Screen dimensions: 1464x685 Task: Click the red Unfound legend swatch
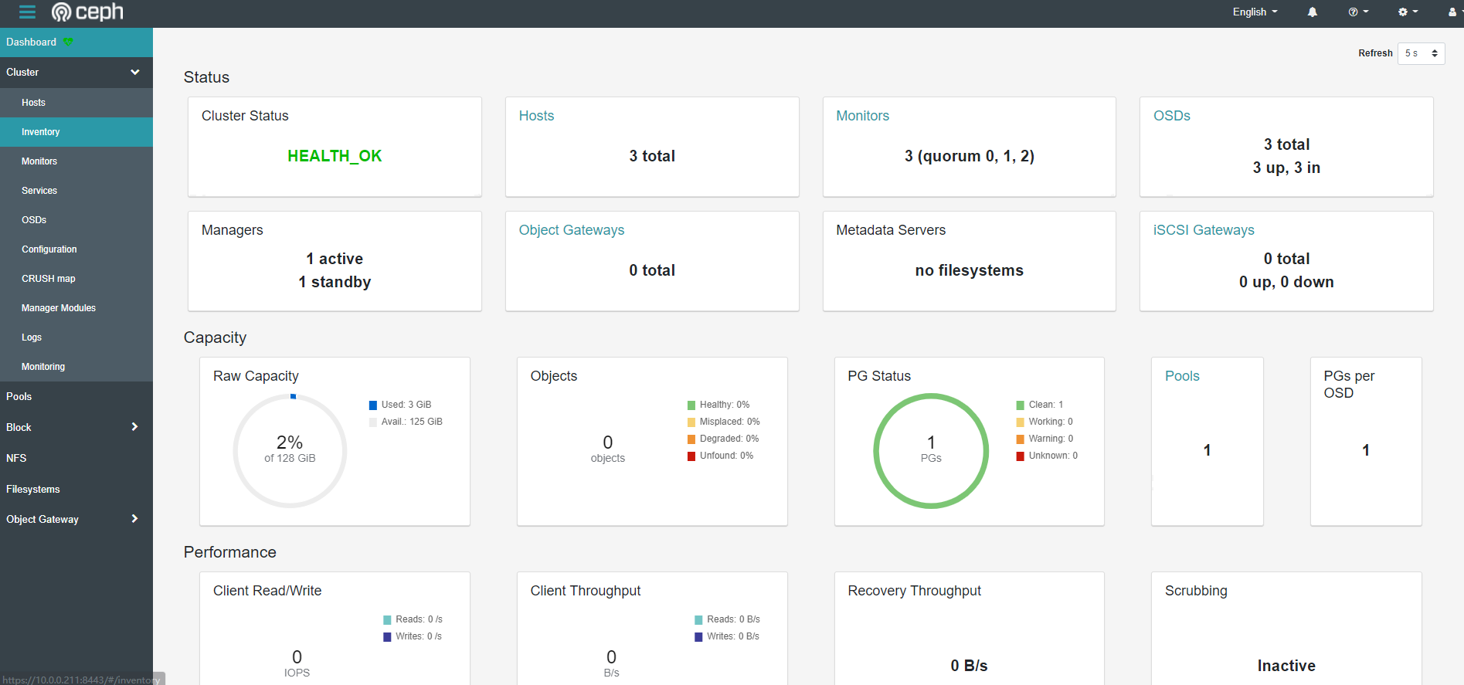[691, 456]
